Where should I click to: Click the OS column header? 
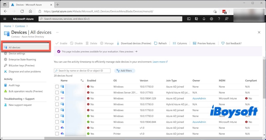(115, 81)
